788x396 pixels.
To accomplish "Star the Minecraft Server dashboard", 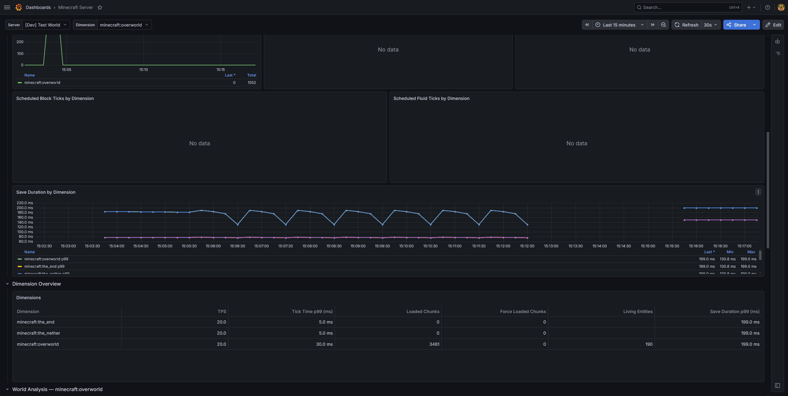I will click(100, 7).
